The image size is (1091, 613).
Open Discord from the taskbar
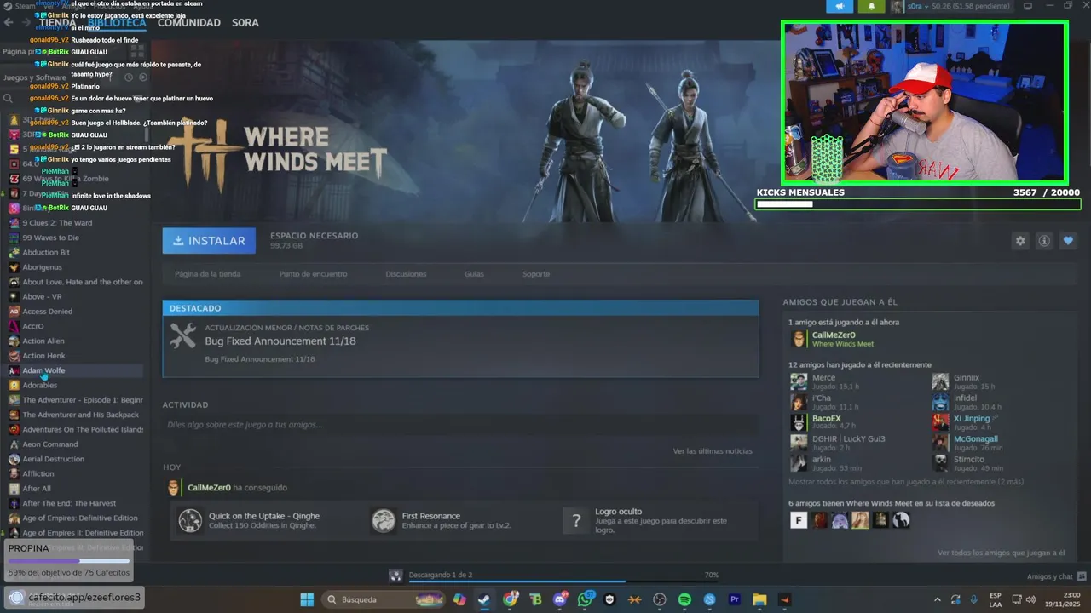coord(560,599)
